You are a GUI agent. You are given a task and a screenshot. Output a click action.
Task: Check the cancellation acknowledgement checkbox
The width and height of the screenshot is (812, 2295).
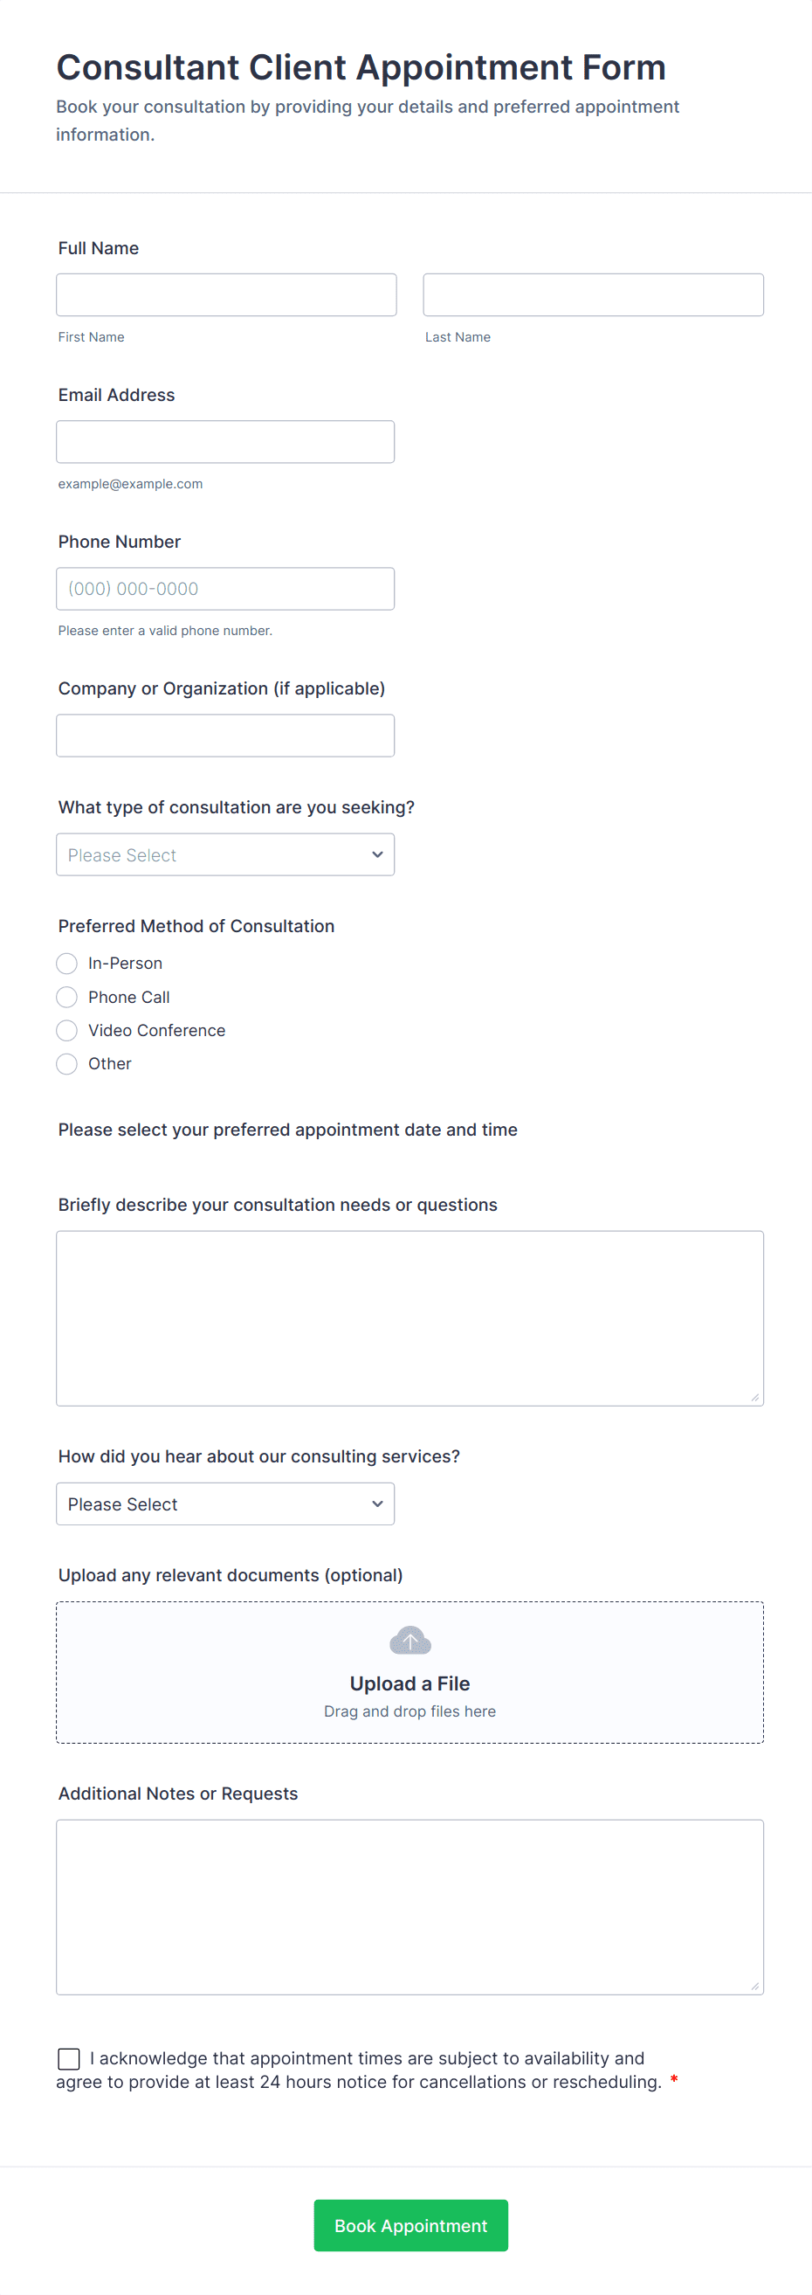pos(69,2058)
